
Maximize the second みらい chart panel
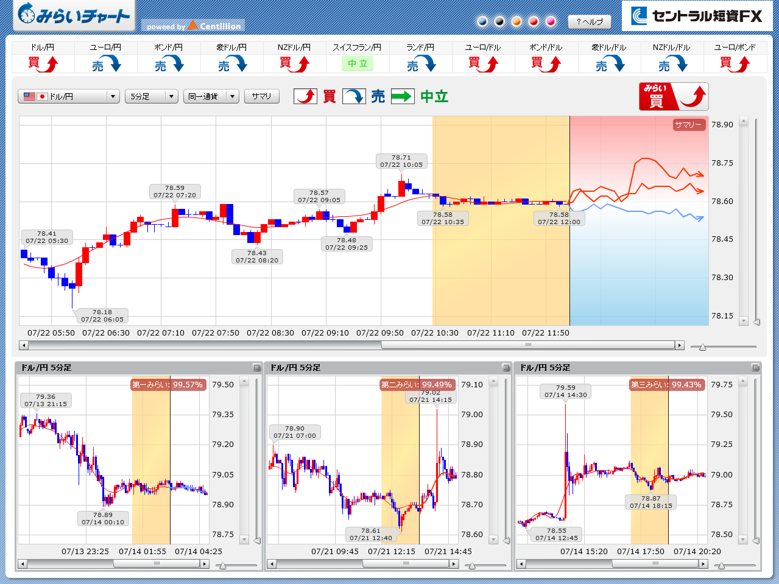tap(506, 367)
